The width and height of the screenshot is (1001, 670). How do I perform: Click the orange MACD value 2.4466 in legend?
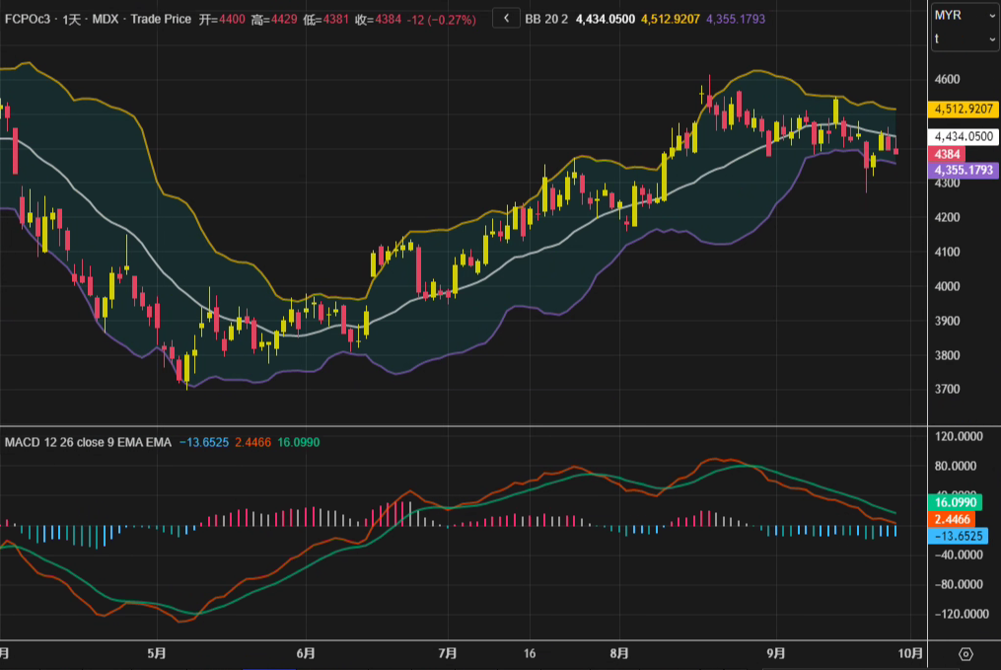click(252, 442)
